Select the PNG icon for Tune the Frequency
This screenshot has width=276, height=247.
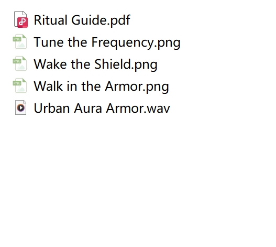pos(20,41)
